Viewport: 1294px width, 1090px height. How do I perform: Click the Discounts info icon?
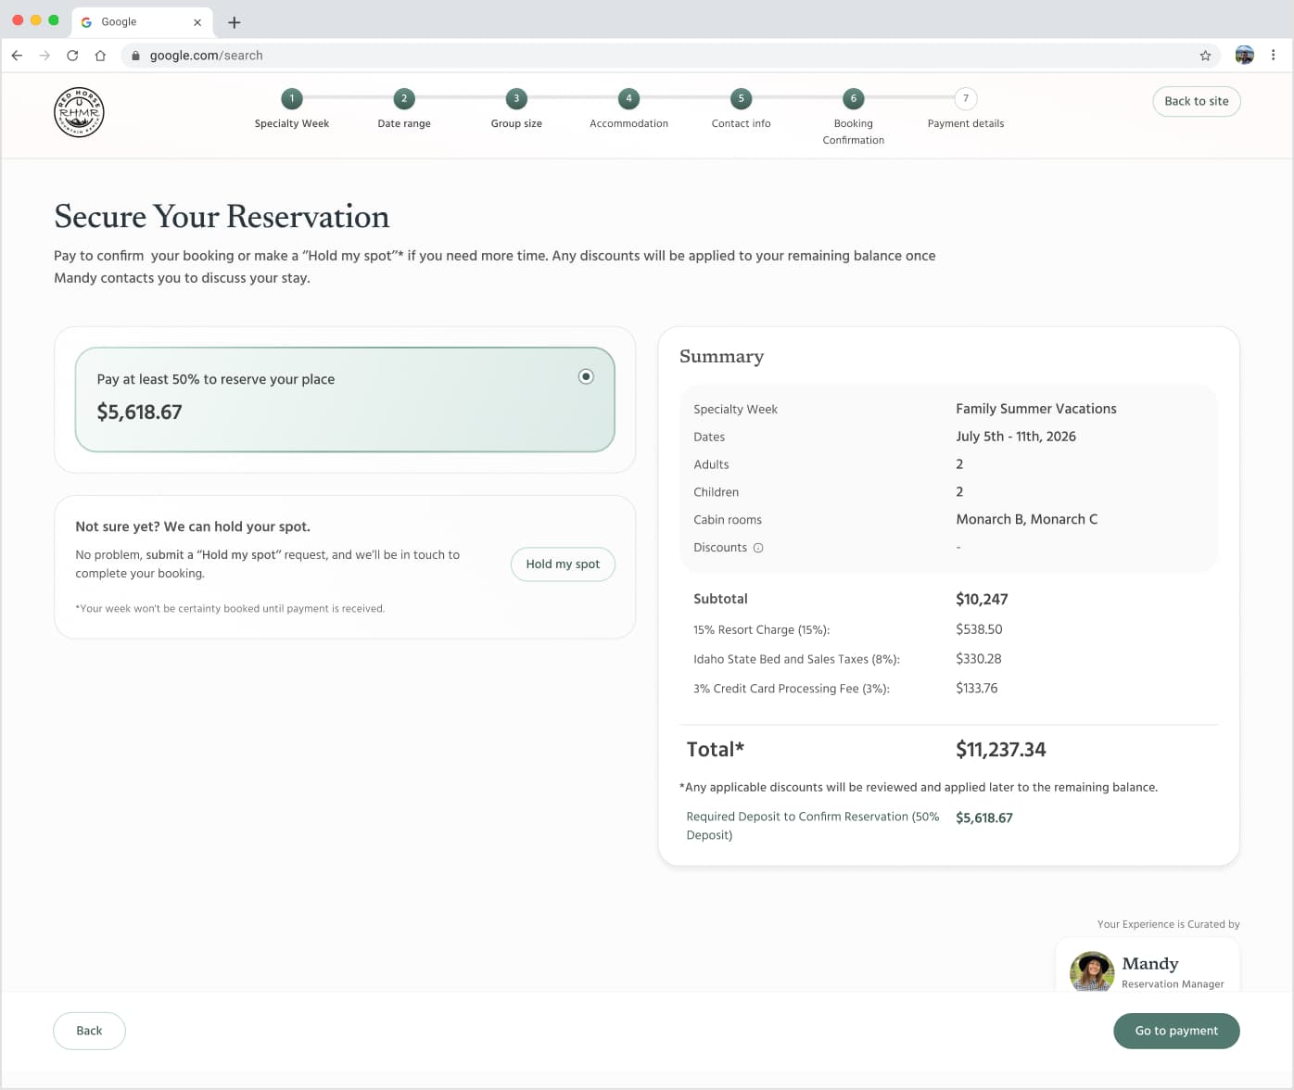click(x=758, y=548)
